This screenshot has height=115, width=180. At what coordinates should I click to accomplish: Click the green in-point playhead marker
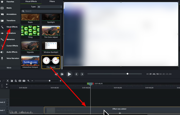coord(88,84)
